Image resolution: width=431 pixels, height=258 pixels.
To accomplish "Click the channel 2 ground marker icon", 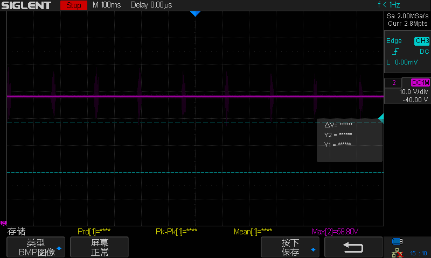I will point(3,223).
